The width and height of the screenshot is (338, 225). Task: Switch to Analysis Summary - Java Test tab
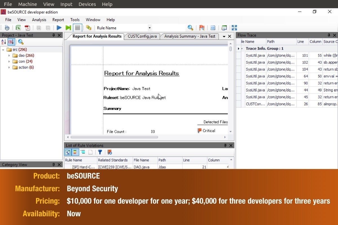tap(190, 36)
